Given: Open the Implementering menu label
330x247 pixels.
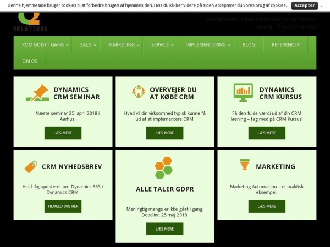Looking at the screenshot, I should [206, 45].
